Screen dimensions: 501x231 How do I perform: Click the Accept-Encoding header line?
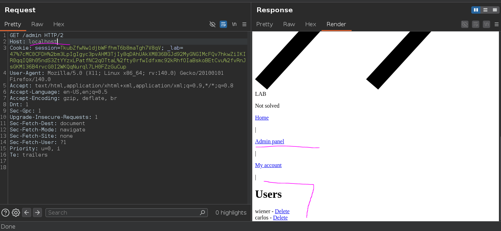(63, 98)
